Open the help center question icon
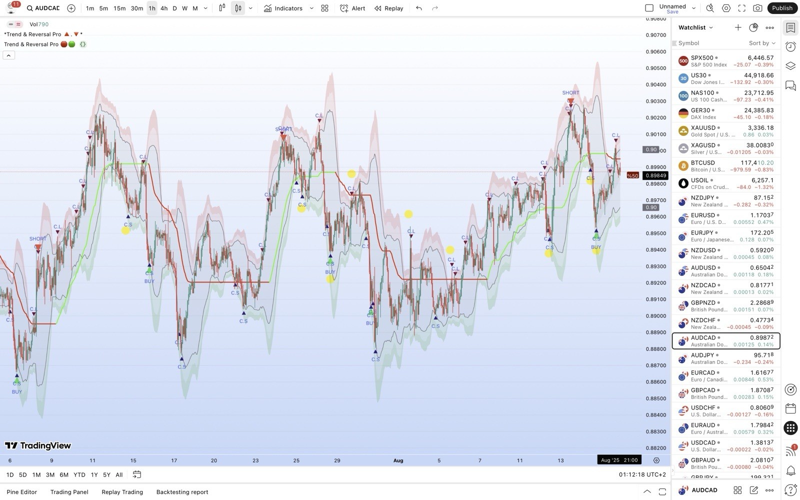 click(790, 490)
